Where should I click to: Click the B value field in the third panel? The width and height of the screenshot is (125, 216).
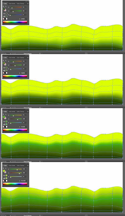pyautogui.click(x=24, y=123)
